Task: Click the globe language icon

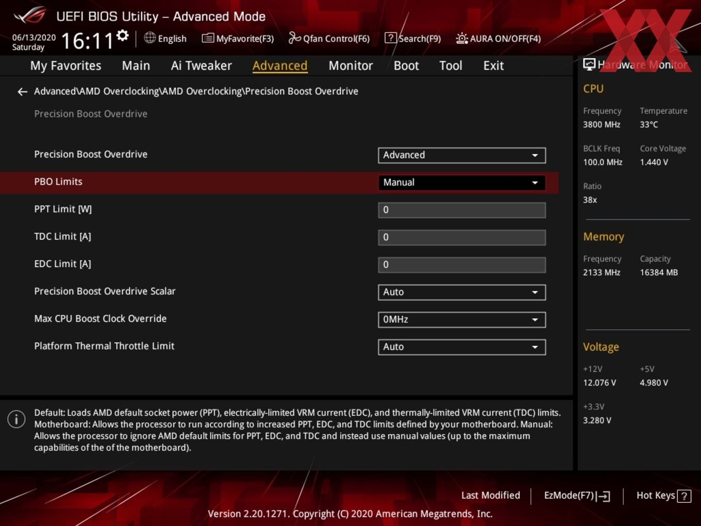Action: (149, 38)
